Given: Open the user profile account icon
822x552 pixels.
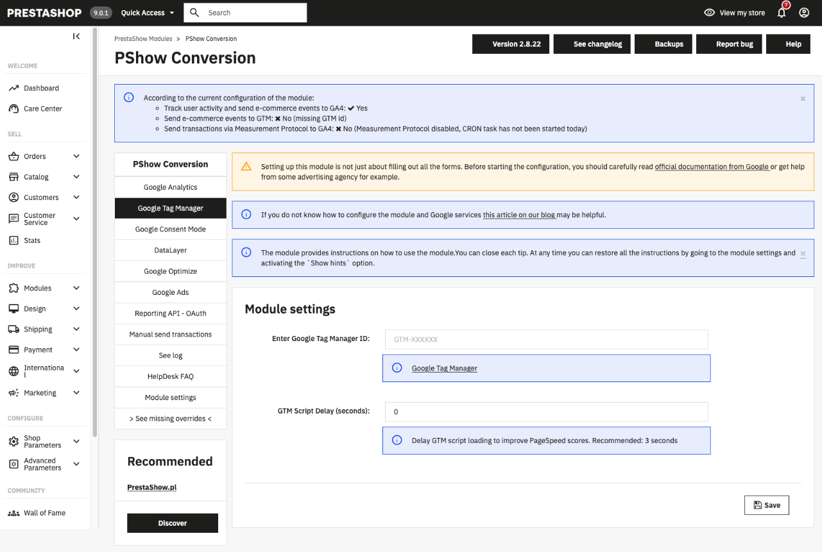Looking at the screenshot, I should (804, 13).
